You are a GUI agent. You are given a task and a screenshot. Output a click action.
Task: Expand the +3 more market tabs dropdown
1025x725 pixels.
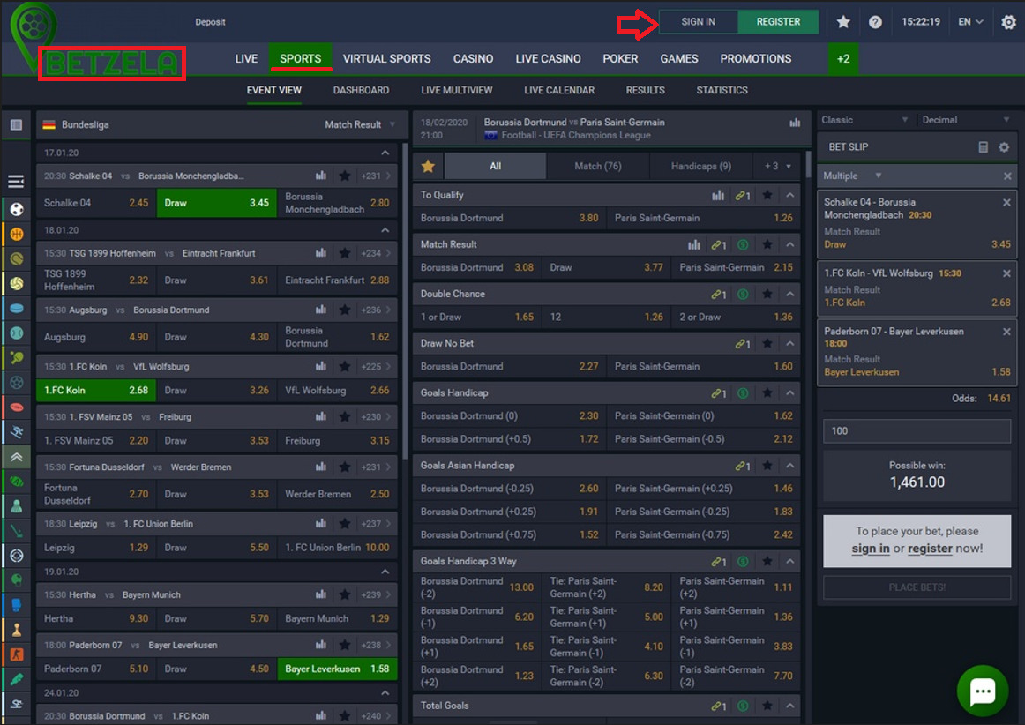click(x=777, y=166)
